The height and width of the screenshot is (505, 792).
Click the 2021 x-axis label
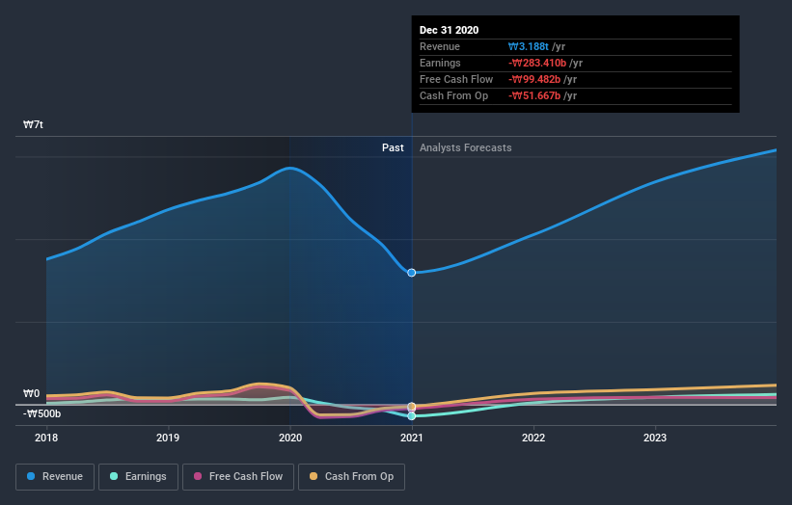click(x=412, y=438)
